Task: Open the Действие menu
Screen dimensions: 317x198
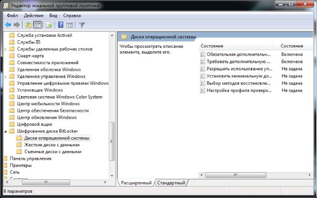Action: pos(34,15)
